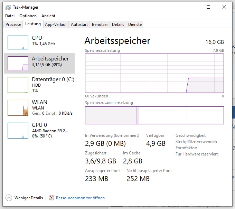235x209 pixels.
Task: Switch to the Prozesse tab
Action: (x=13, y=25)
